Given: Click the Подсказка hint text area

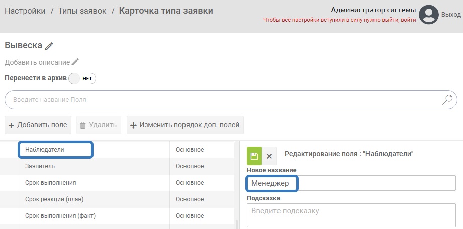Looking at the screenshot, I should 351,215.
